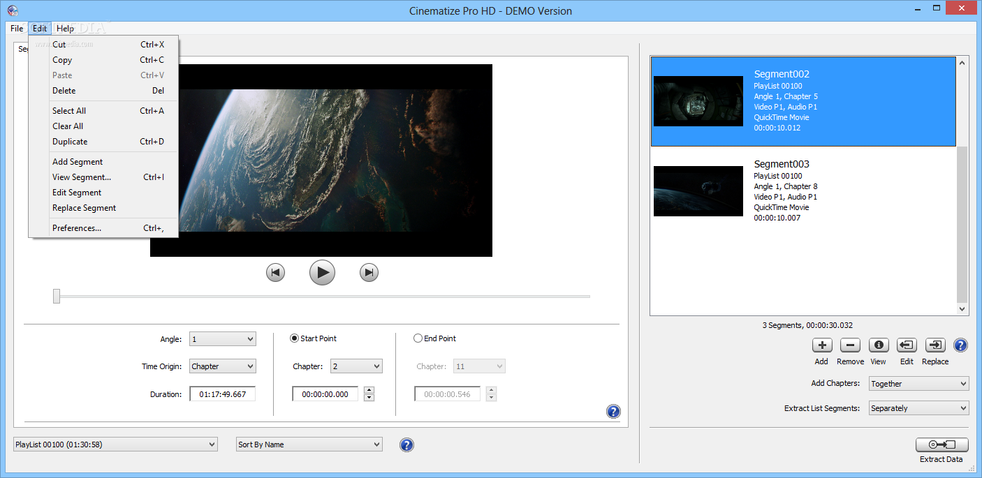Viewport: 982px width, 478px height.
Task: Choose Delete from Edit menu
Action: point(103,91)
